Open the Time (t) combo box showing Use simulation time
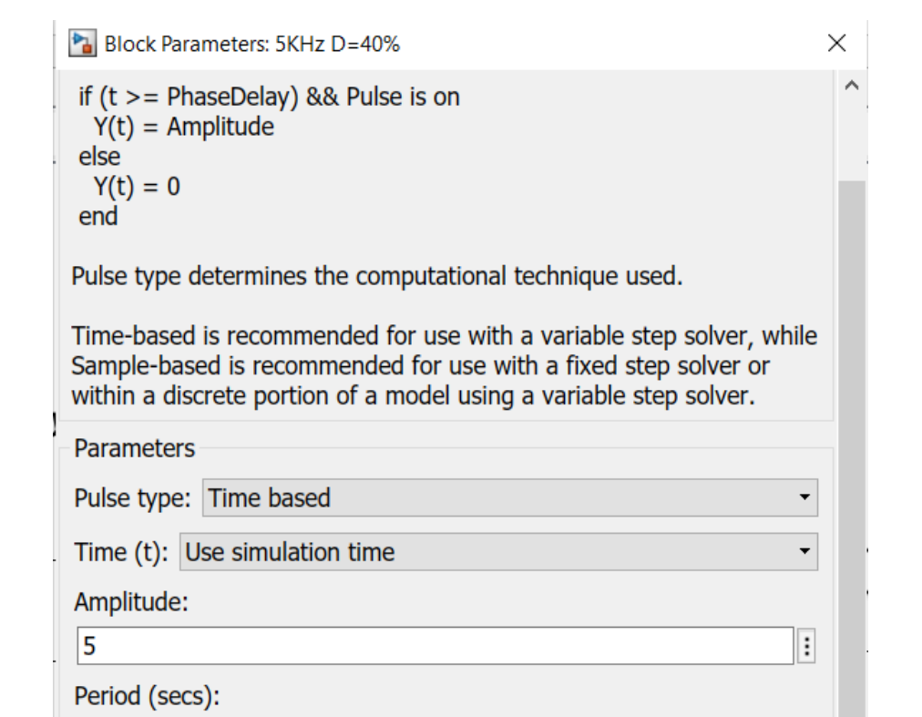 point(498,552)
